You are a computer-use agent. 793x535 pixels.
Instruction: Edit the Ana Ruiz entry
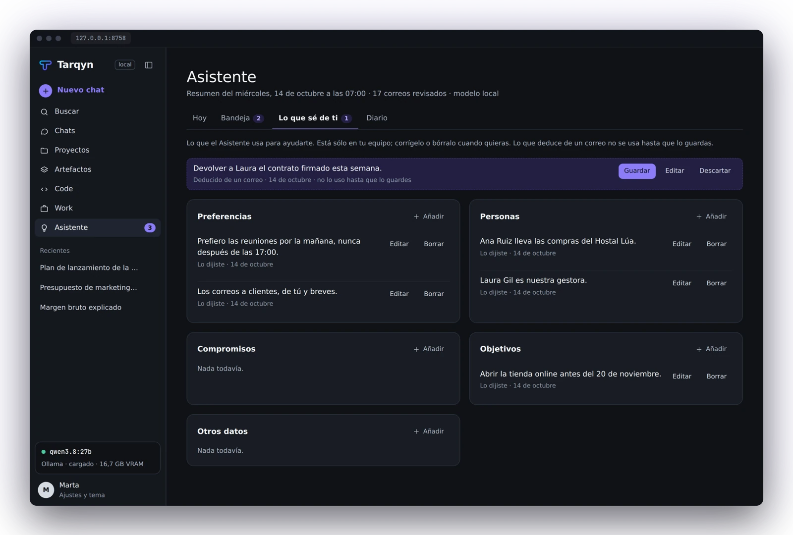[x=681, y=244]
